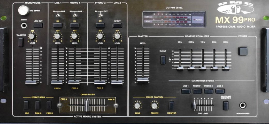
Task: Click the cross fader handle
Action: [87, 105]
